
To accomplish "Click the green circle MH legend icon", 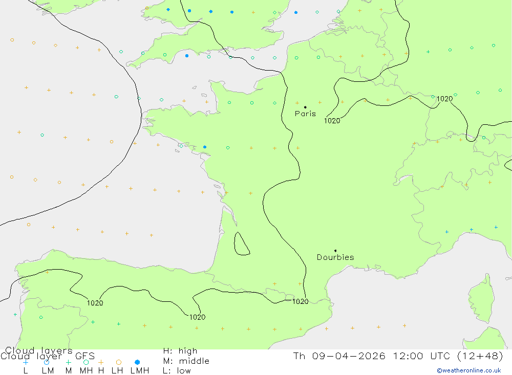I will click(86, 362).
